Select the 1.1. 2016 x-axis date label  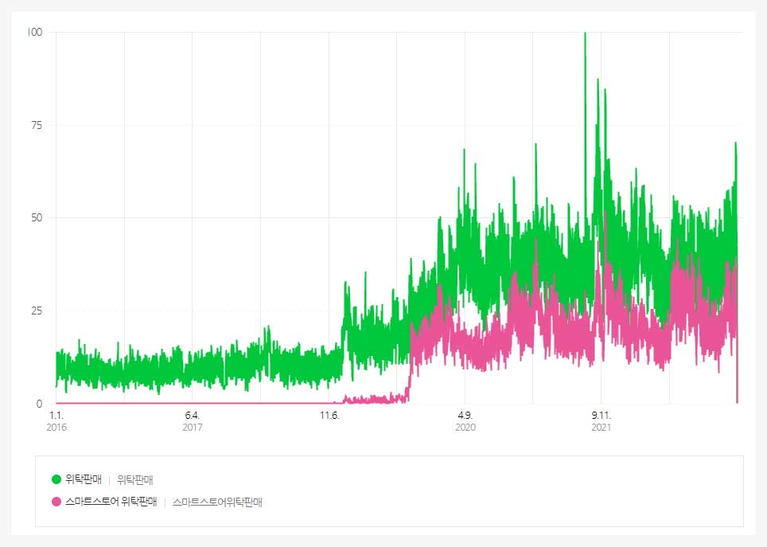click(x=56, y=421)
